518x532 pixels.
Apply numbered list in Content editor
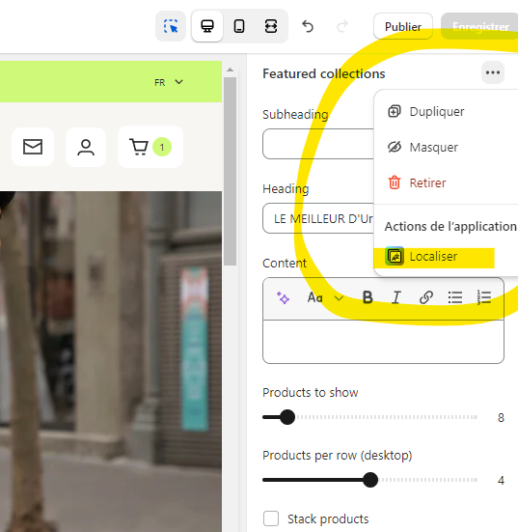tap(484, 297)
